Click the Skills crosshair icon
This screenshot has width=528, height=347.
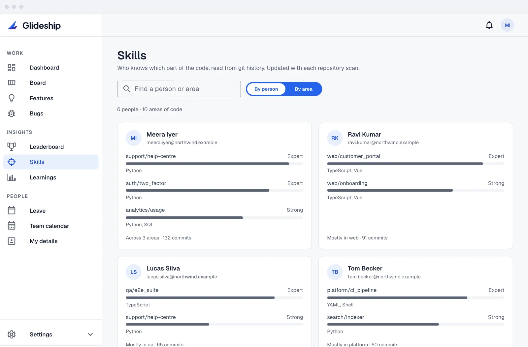pyautogui.click(x=12, y=162)
